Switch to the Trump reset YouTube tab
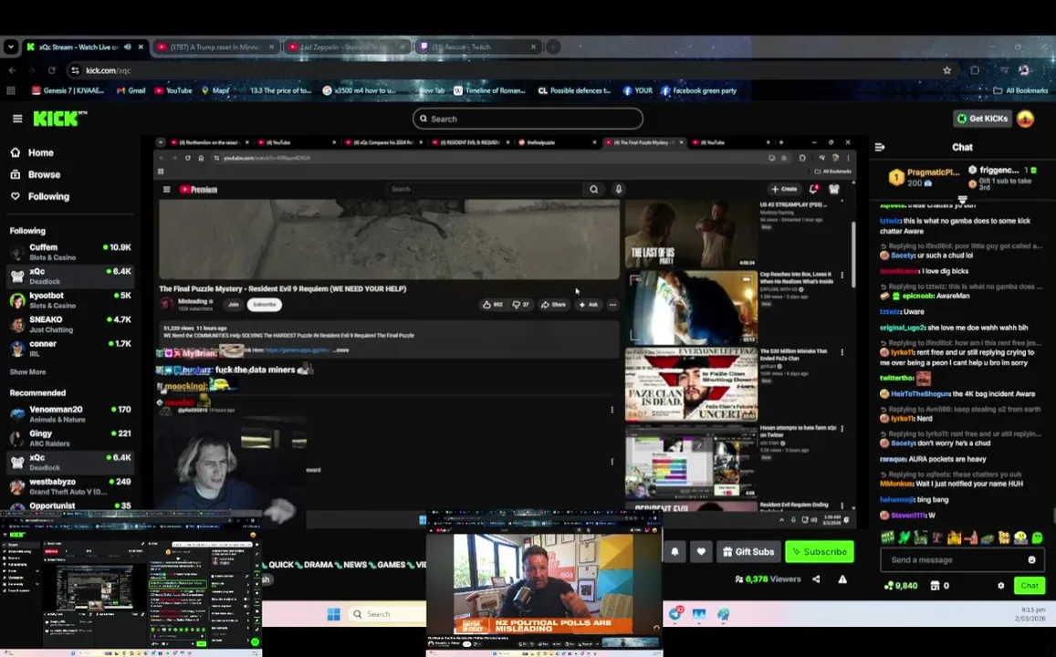1056x657 pixels. pyautogui.click(x=214, y=47)
